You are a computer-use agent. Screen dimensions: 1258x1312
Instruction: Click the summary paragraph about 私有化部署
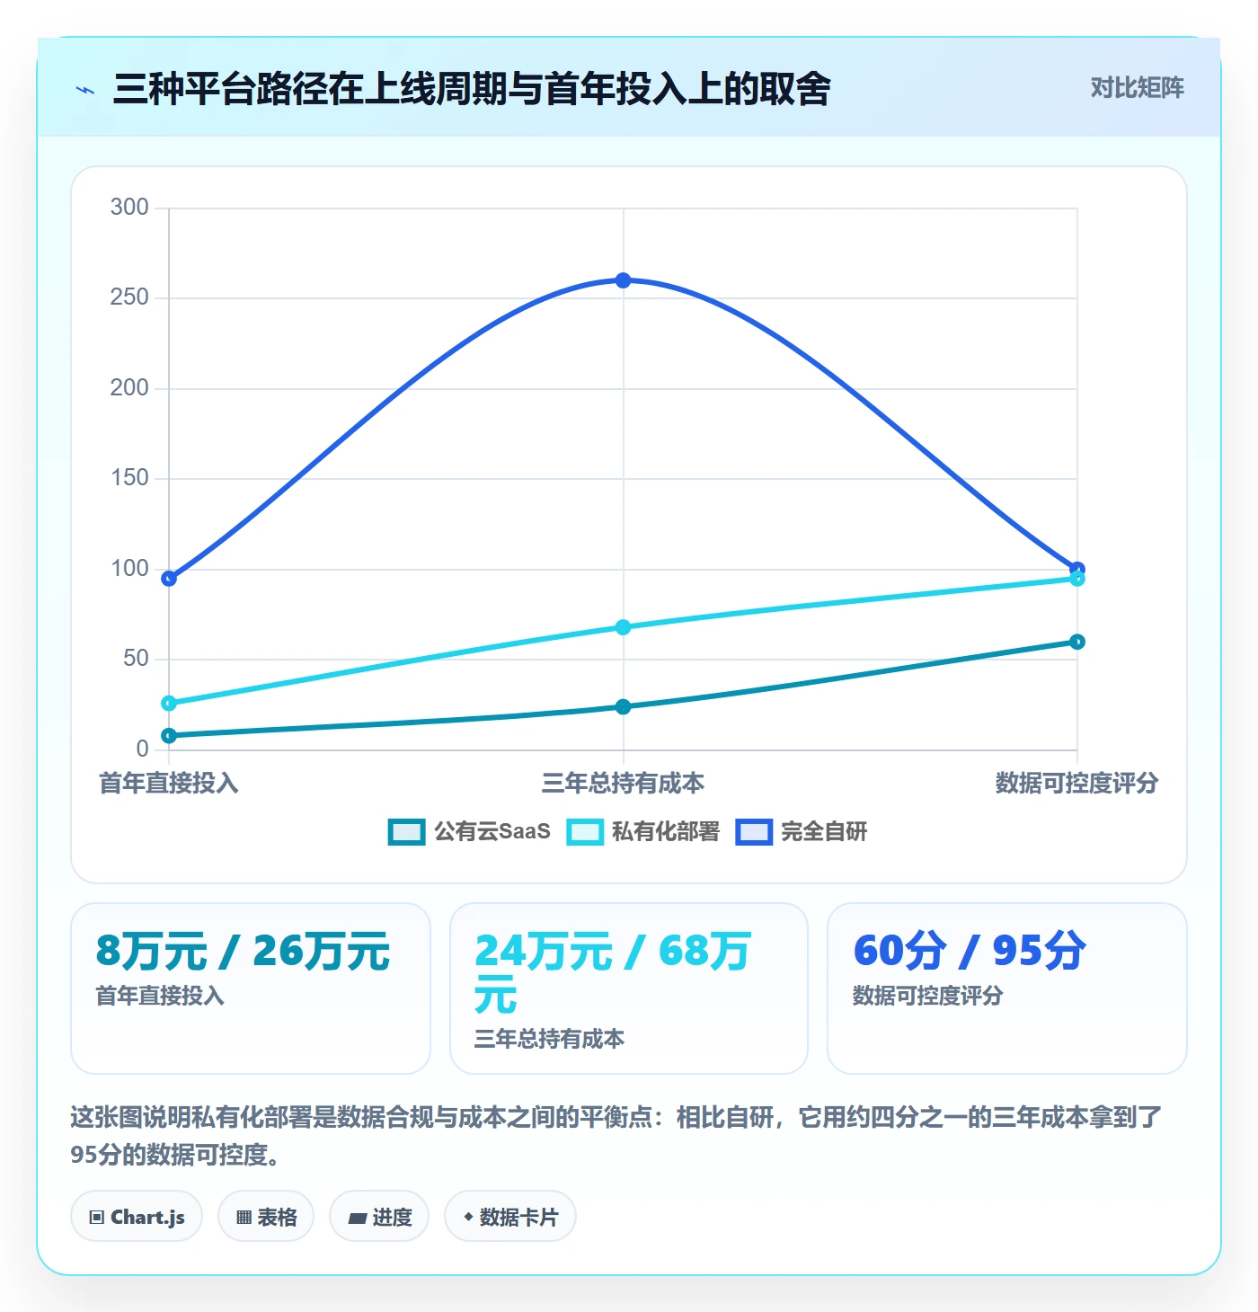[x=616, y=1136]
